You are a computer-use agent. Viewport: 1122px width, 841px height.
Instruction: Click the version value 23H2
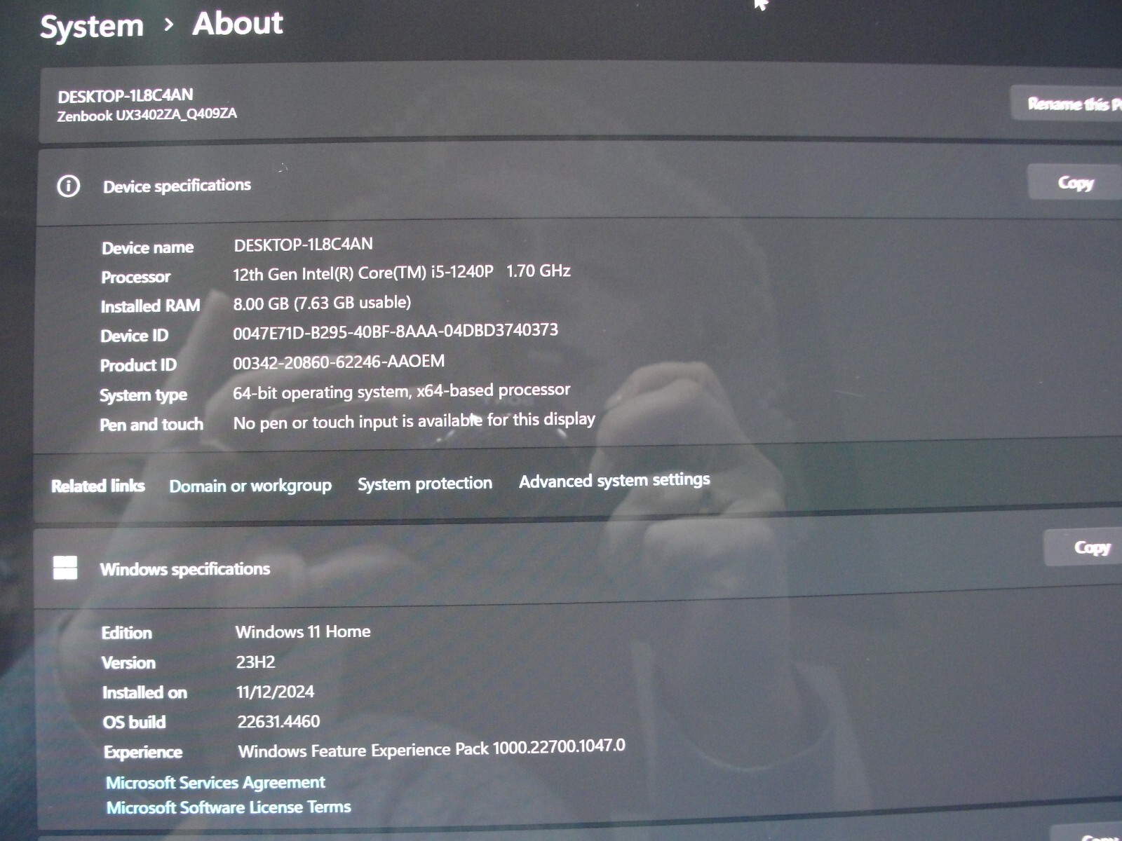(255, 662)
